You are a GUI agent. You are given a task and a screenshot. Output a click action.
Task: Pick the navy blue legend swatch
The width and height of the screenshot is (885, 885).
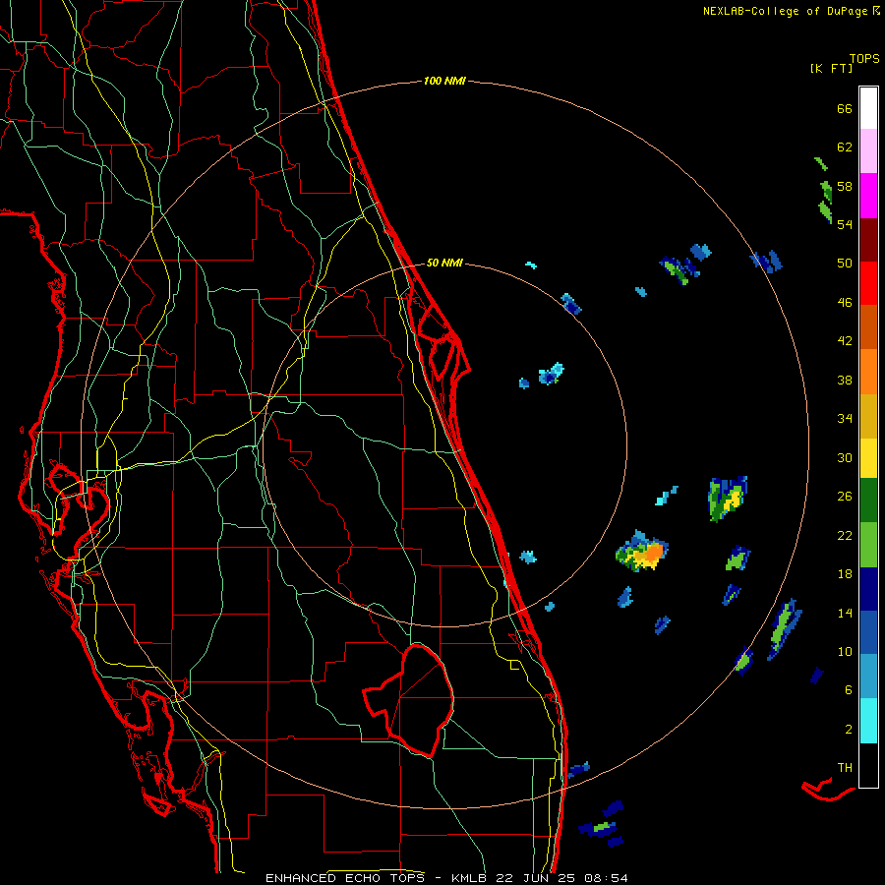click(868, 589)
